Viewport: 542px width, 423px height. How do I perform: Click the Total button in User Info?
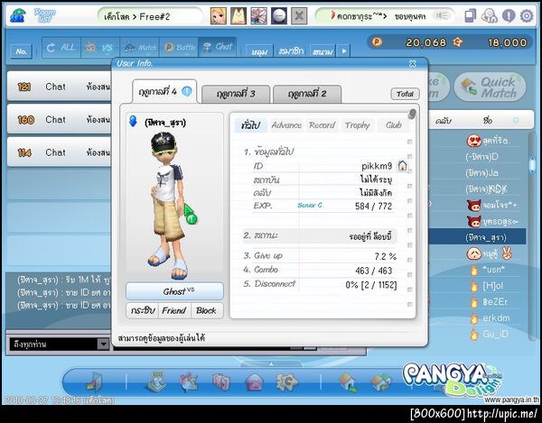(405, 94)
